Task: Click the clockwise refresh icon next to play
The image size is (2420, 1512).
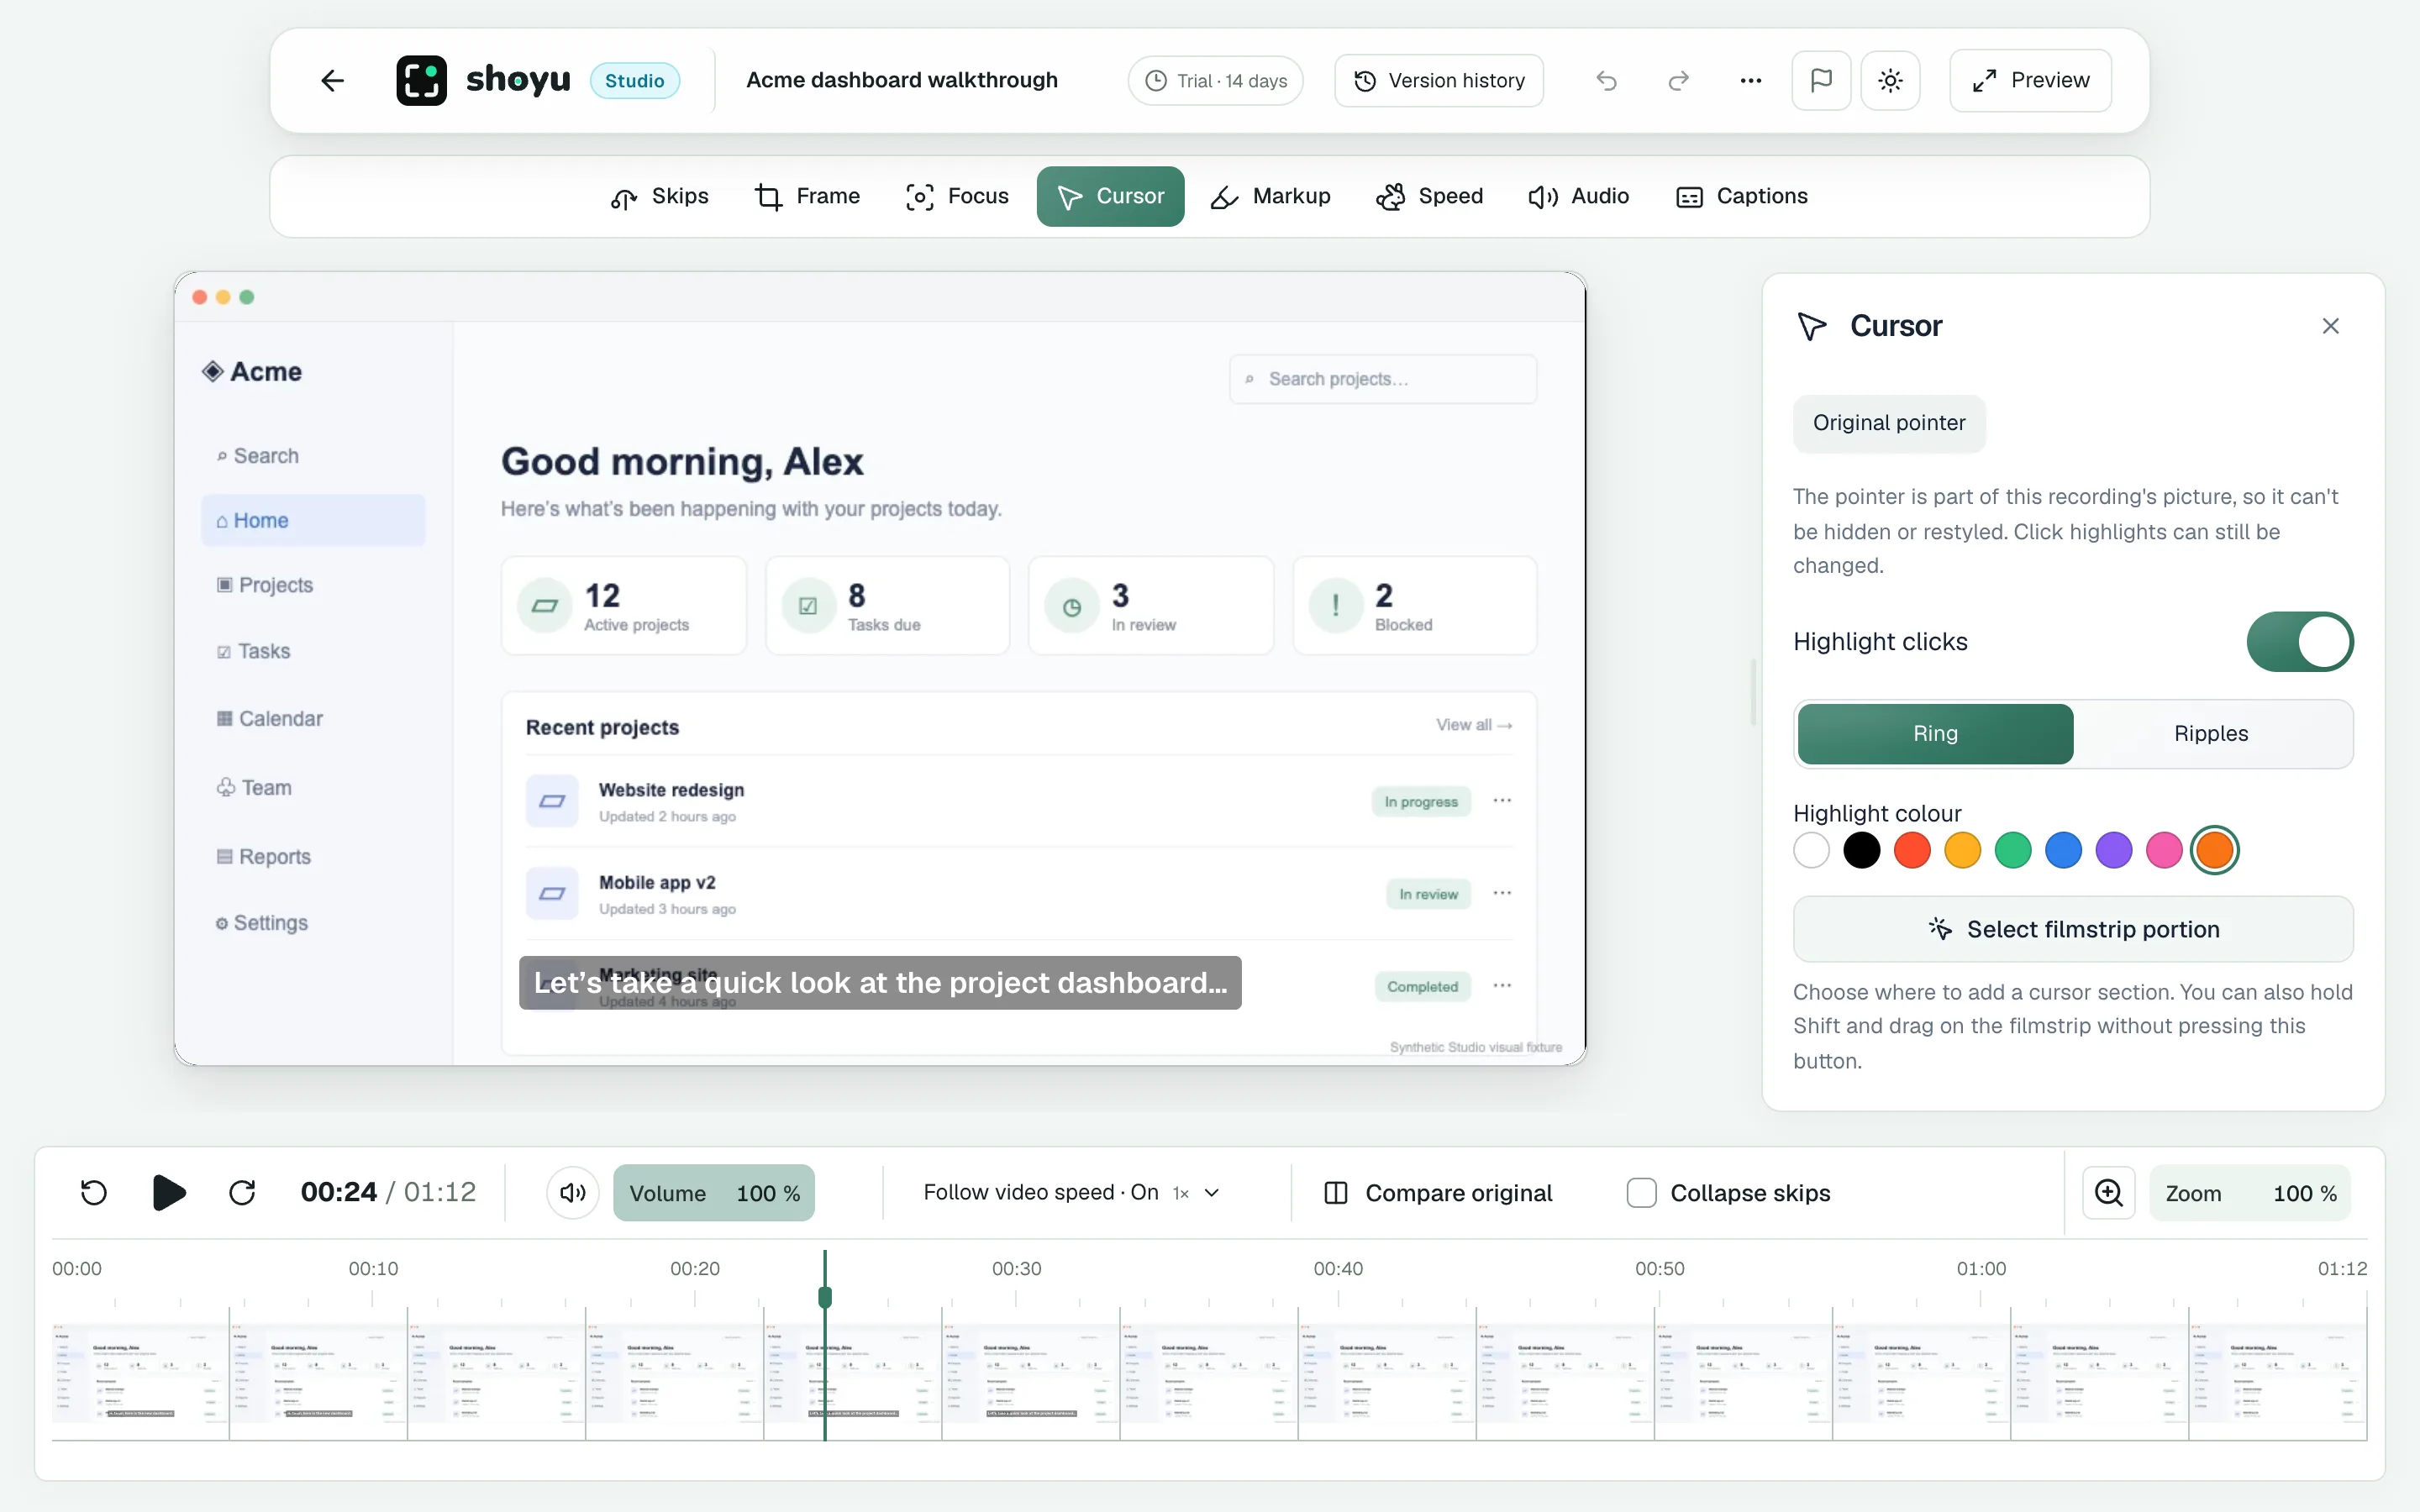Action: (242, 1192)
